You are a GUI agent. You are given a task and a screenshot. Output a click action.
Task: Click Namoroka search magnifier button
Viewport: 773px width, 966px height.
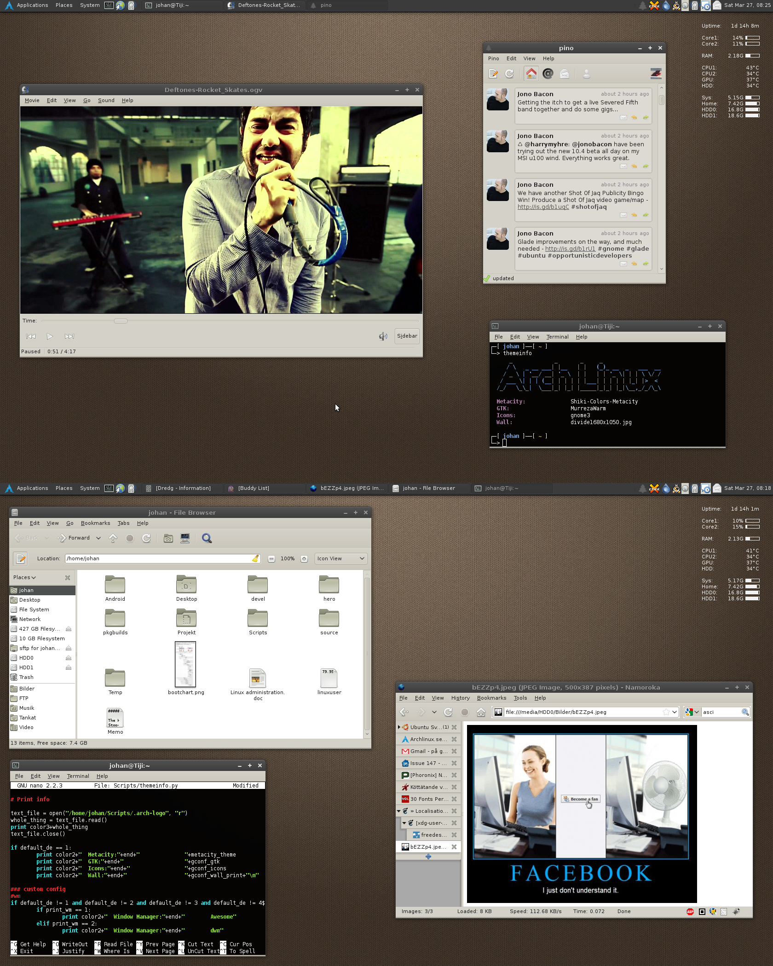coord(745,712)
